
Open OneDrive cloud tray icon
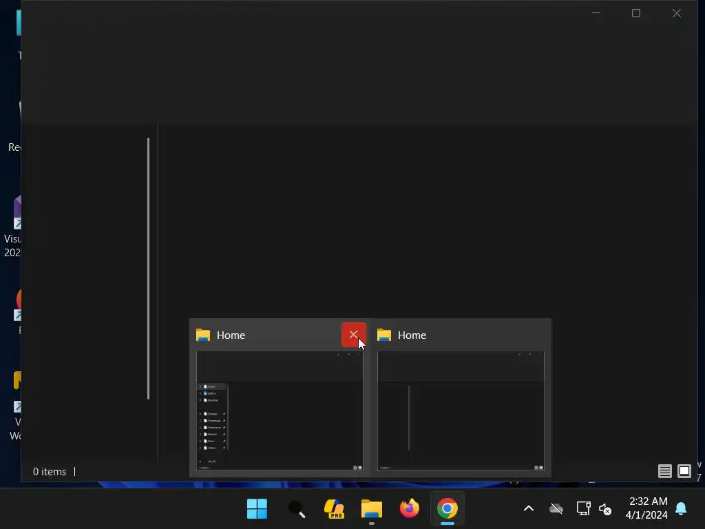[556, 509]
